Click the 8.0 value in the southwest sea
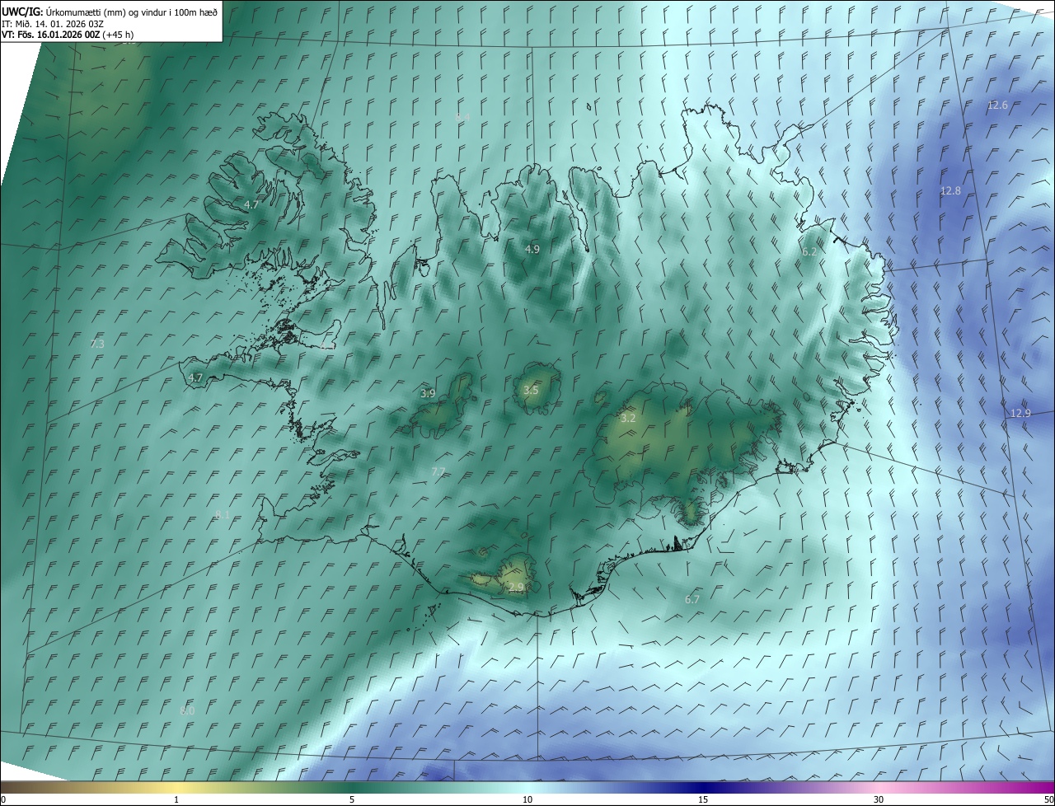1055x806 pixels. 187,710
